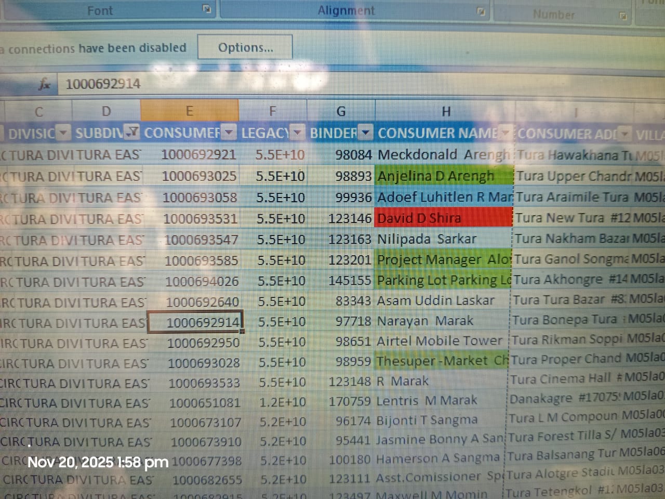
Task: Select column H by its header
Action: coord(445,111)
